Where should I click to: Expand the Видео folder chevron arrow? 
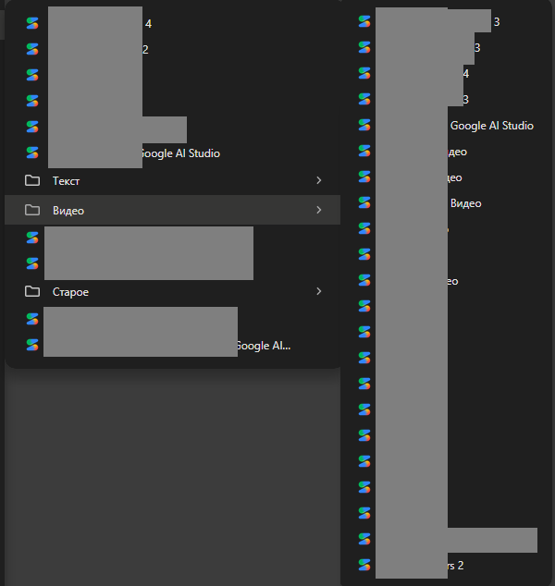pos(319,210)
